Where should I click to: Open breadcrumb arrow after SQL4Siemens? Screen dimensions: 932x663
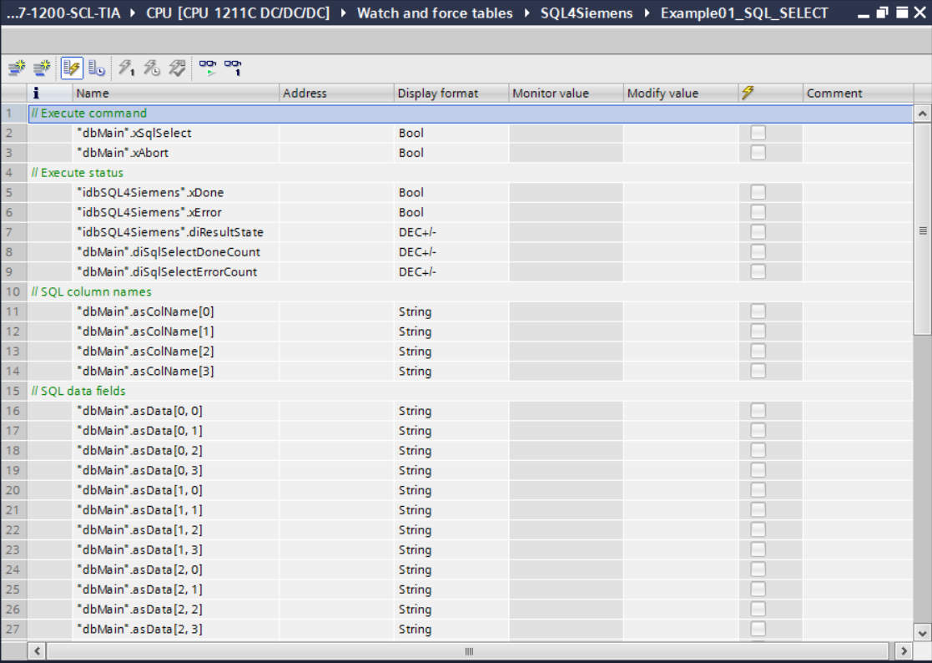click(647, 13)
